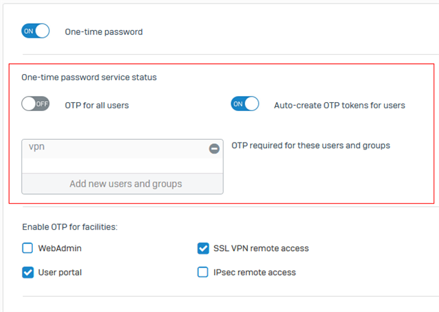Click the IPsec remote access label
Image resolution: width=439 pixels, height=312 pixels.
click(254, 272)
